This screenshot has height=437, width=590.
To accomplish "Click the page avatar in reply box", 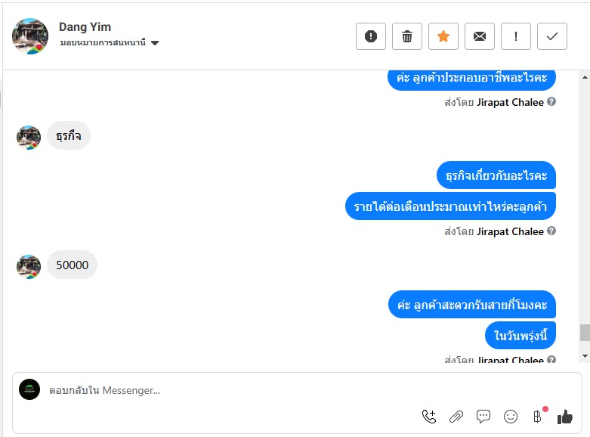I will [x=29, y=389].
